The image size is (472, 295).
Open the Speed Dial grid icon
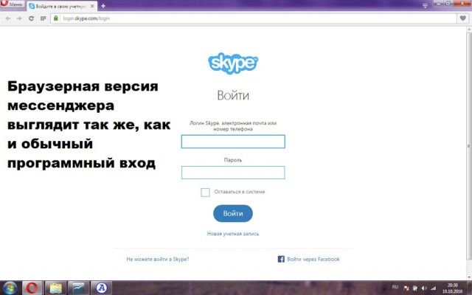pyautogui.click(x=43, y=18)
